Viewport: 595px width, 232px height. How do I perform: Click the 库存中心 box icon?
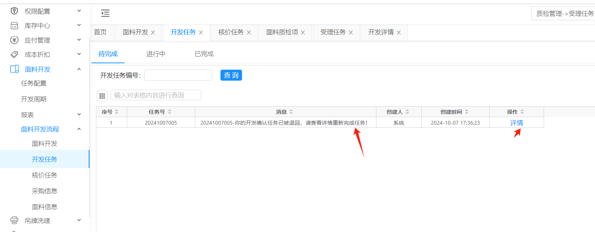click(14, 26)
